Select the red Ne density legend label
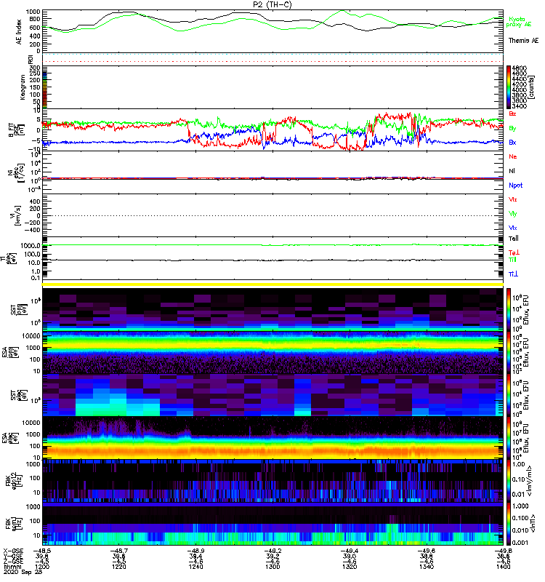The height and width of the screenshot is (582, 545). pos(513,156)
